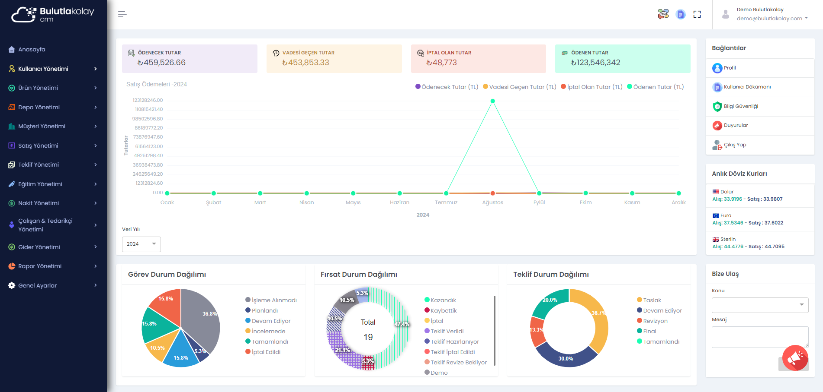Viewport: 823px width, 392px height.
Task: Open the İPTAL OLAN TUTAR link
Action: (x=449, y=53)
